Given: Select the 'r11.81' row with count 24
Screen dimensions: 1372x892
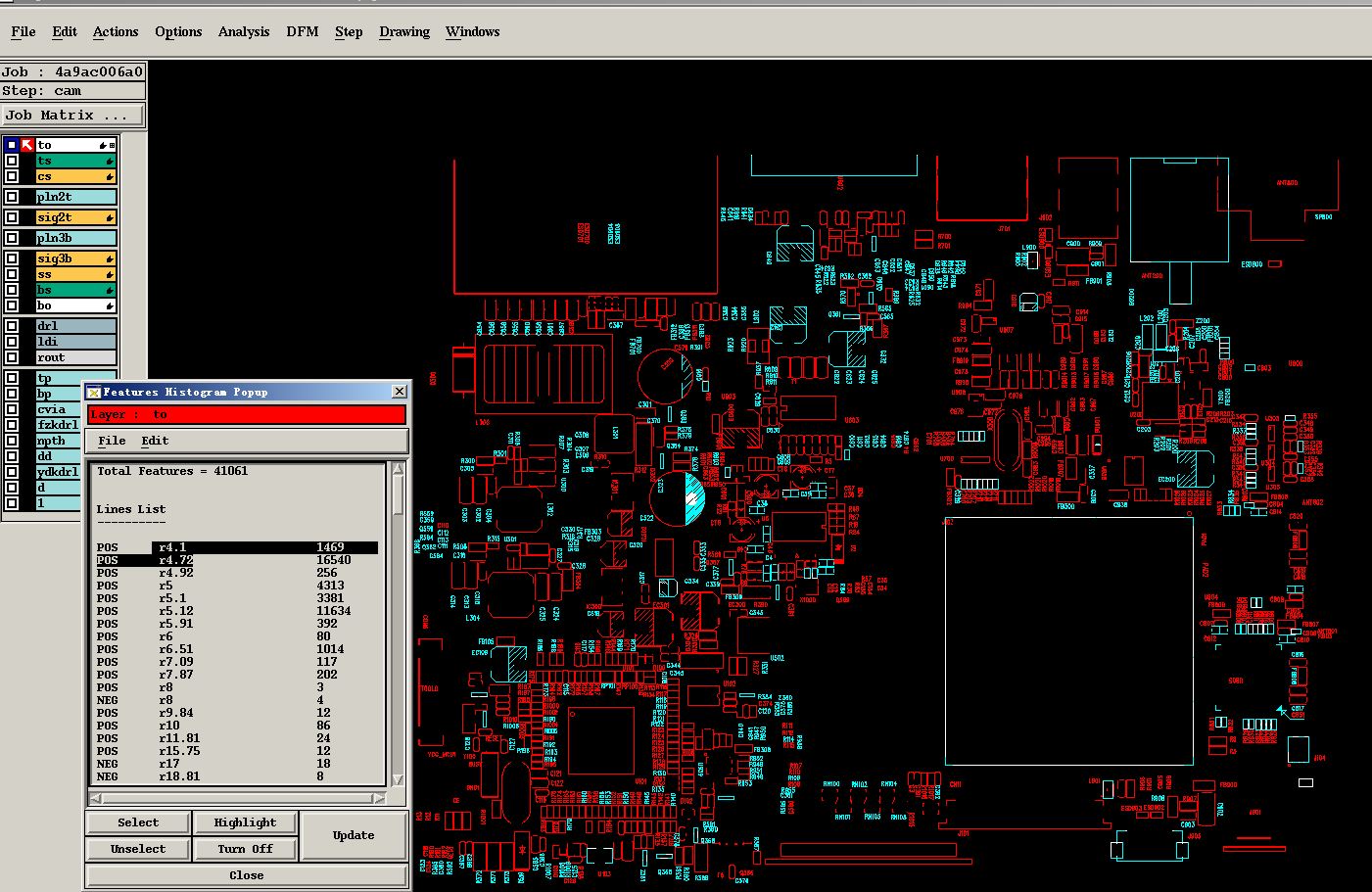Looking at the screenshot, I should 236,738.
